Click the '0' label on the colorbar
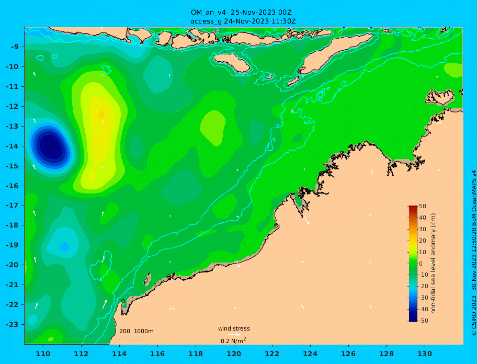 [x=421, y=264]
